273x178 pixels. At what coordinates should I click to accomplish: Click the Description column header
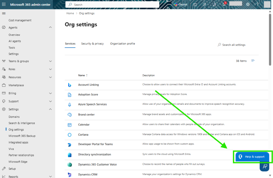(x=148, y=75)
